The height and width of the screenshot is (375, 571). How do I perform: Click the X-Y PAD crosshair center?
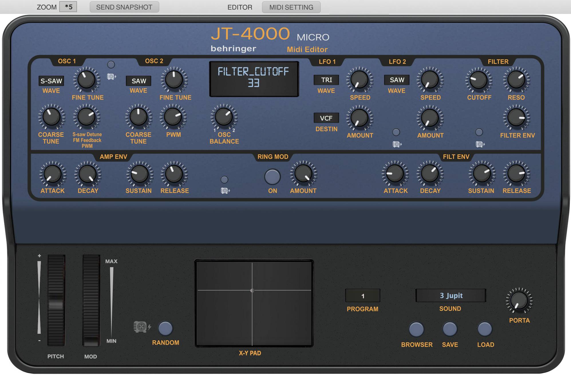[252, 291]
